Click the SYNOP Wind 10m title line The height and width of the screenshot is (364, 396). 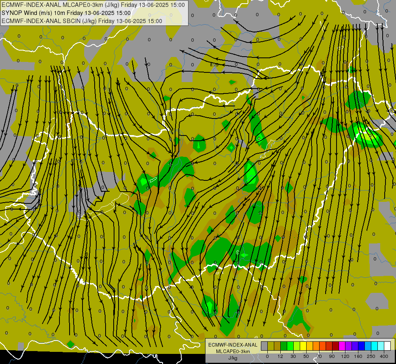point(66,13)
